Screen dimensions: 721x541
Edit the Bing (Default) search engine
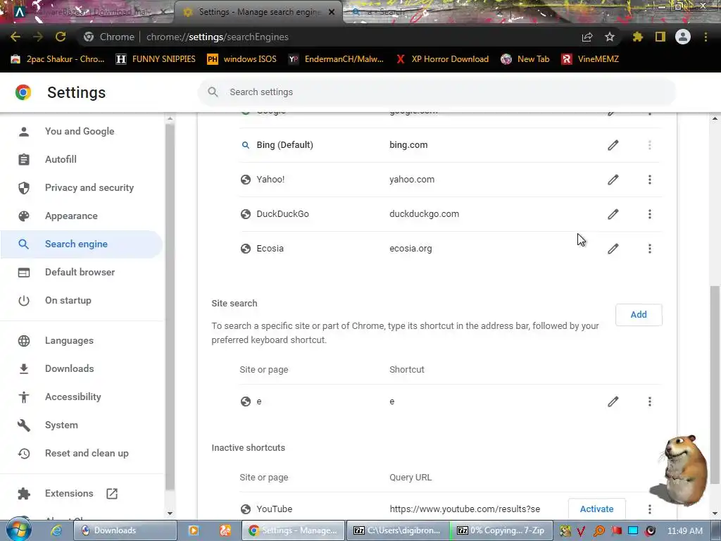[x=613, y=145]
